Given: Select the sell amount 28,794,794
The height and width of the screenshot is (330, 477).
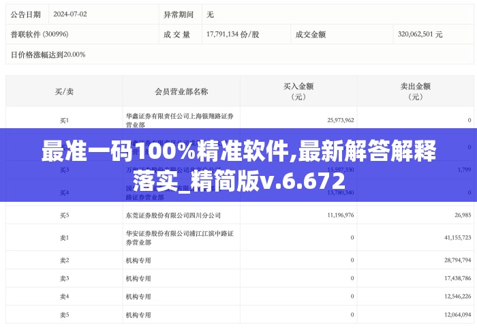Looking at the screenshot, I should pos(457,260).
